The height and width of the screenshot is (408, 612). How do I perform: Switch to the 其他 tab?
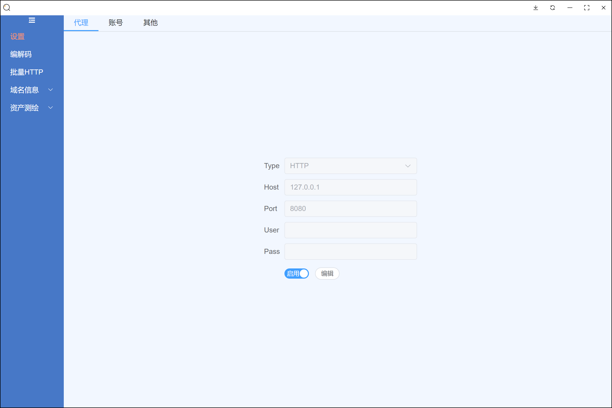150,23
